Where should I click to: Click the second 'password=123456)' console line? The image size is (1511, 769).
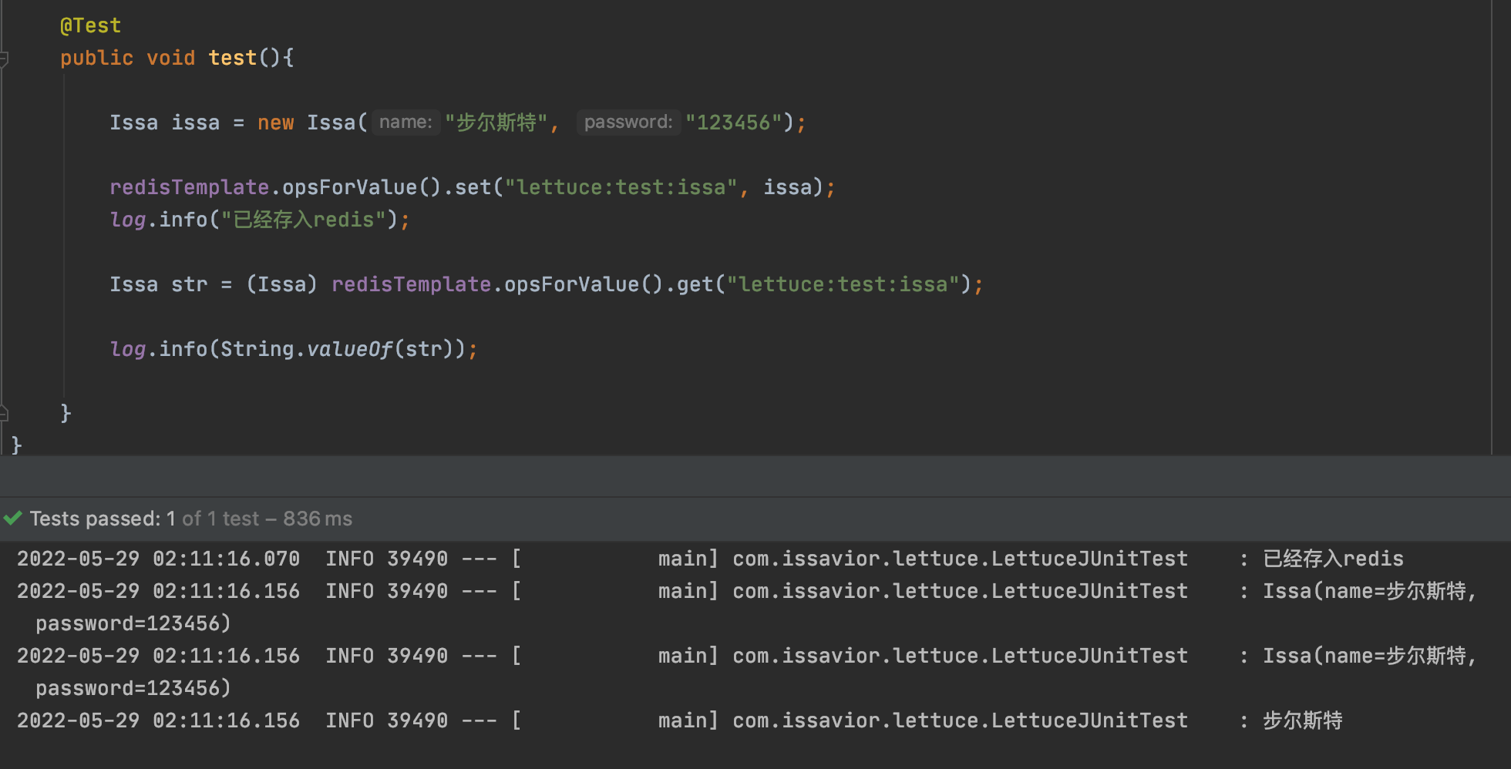(x=133, y=688)
